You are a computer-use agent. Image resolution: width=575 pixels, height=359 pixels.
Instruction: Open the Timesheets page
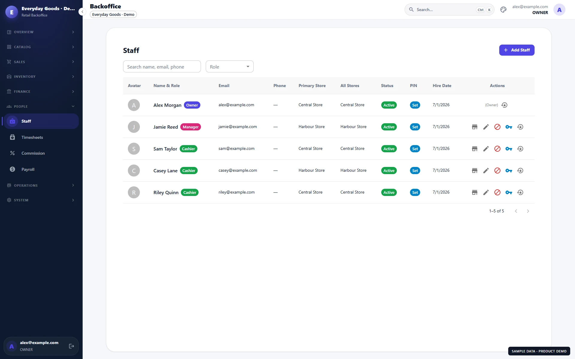(x=41, y=137)
